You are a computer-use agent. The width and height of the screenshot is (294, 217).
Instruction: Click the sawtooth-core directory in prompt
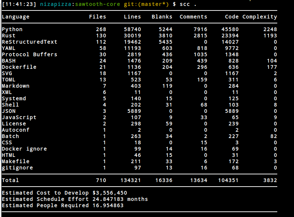[x=98, y=4]
